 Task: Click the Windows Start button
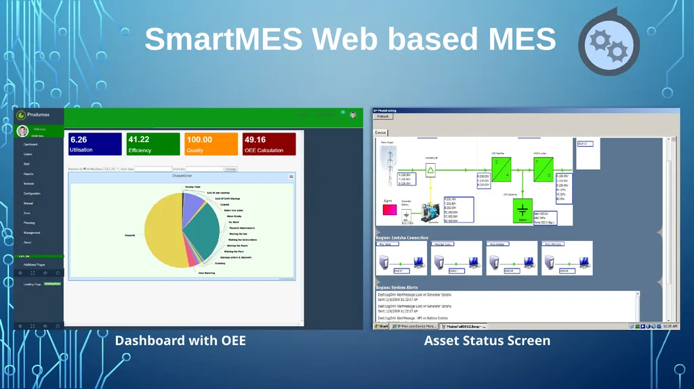click(x=381, y=326)
